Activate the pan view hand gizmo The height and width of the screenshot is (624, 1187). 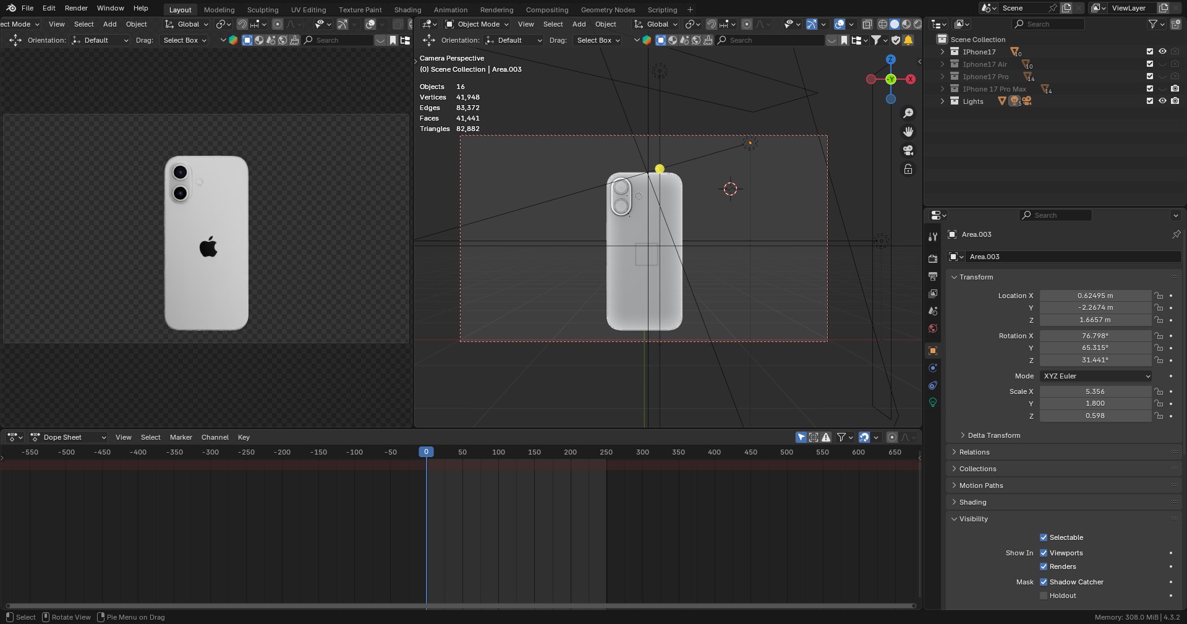(x=908, y=132)
